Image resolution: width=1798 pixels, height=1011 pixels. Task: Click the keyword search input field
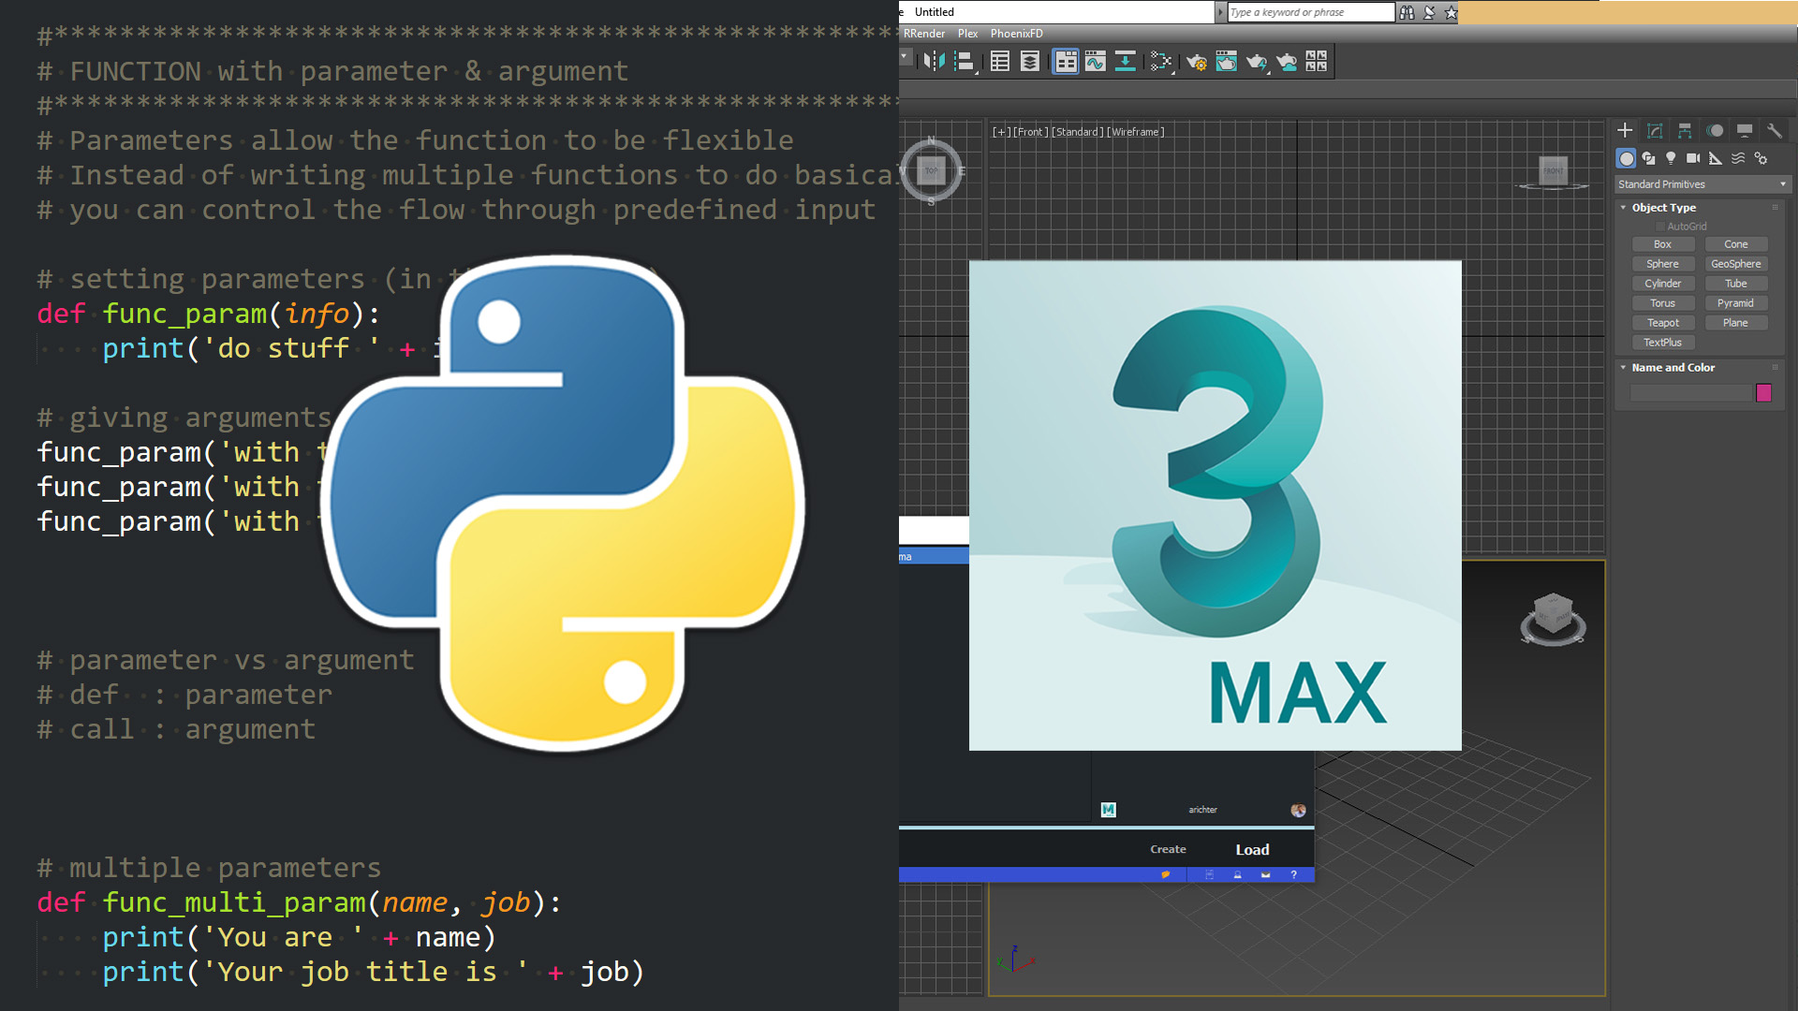click(1309, 12)
